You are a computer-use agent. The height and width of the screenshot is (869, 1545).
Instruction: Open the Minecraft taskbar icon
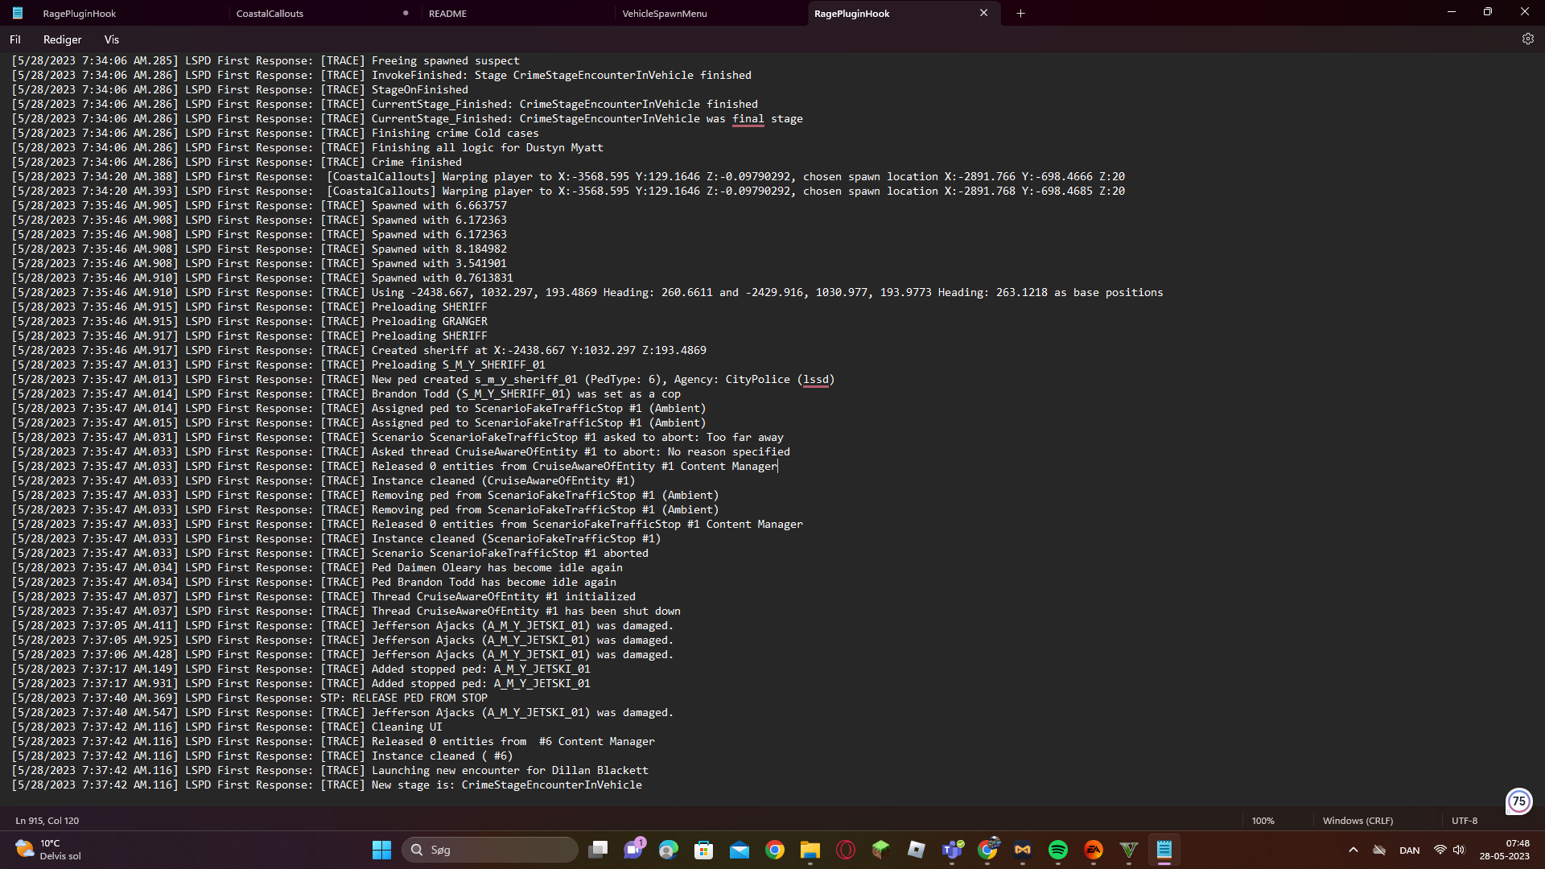(x=881, y=850)
